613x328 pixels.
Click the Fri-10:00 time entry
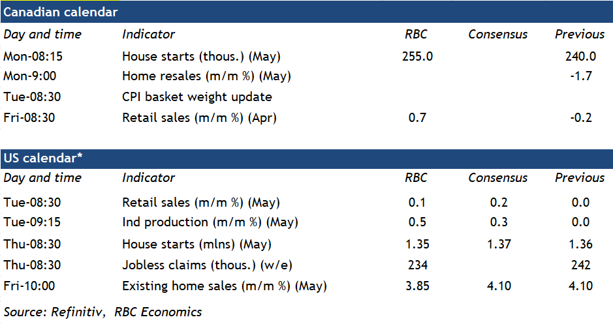coord(31,286)
